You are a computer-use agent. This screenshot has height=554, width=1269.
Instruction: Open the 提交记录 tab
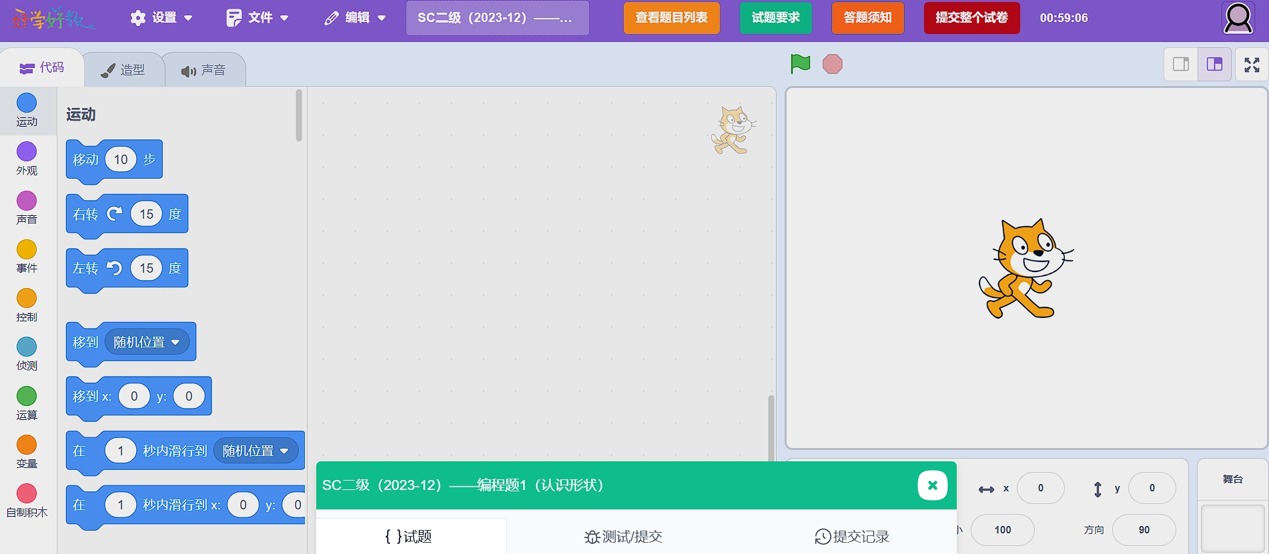[x=852, y=536]
